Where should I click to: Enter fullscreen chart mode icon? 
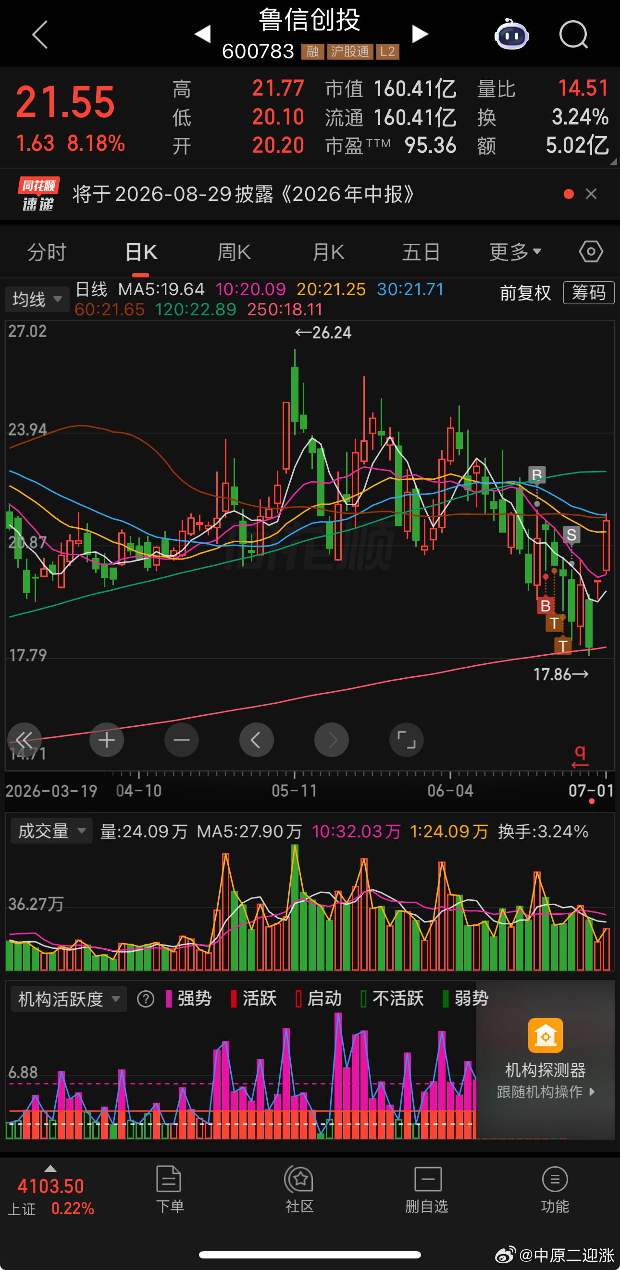[x=407, y=739]
